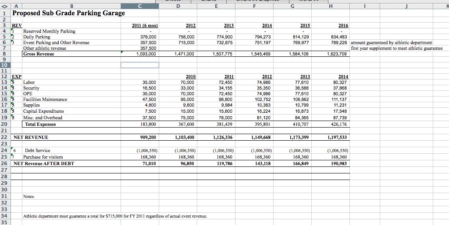Select column B header

[71, 6]
